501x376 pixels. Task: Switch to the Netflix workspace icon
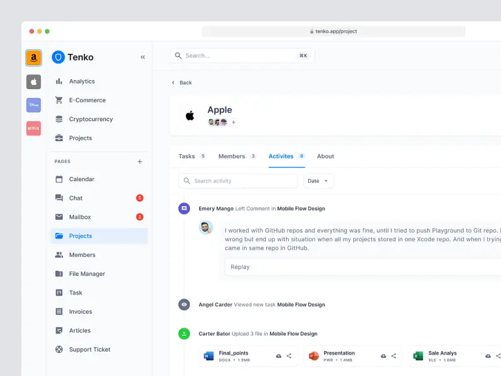(x=33, y=128)
